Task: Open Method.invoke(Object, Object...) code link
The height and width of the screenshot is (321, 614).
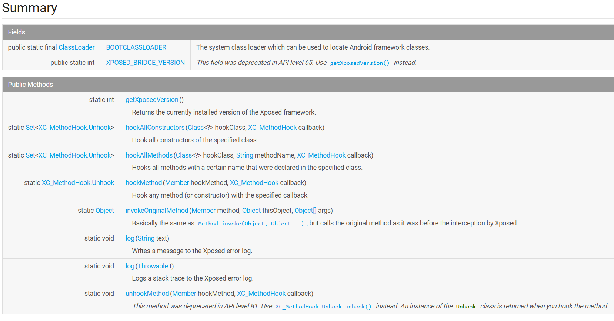Action: pos(251,224)
